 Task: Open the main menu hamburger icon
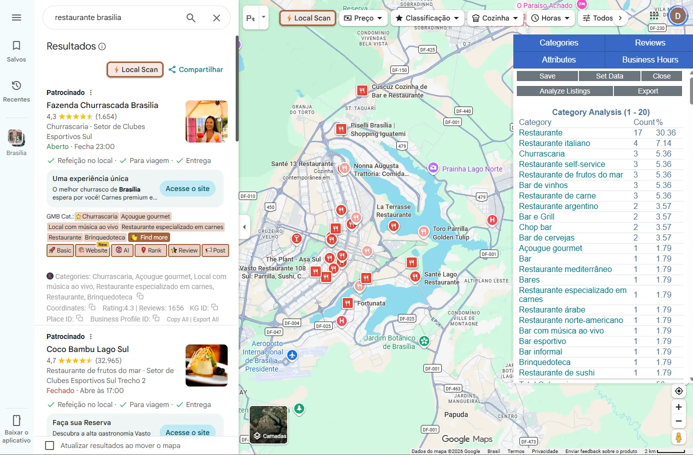click(x=17, y=17)
